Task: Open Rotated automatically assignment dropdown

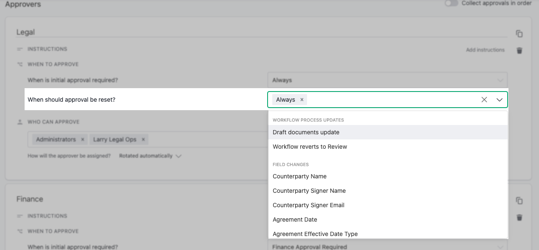Action: pyautogui.click(x=150, y=156)
